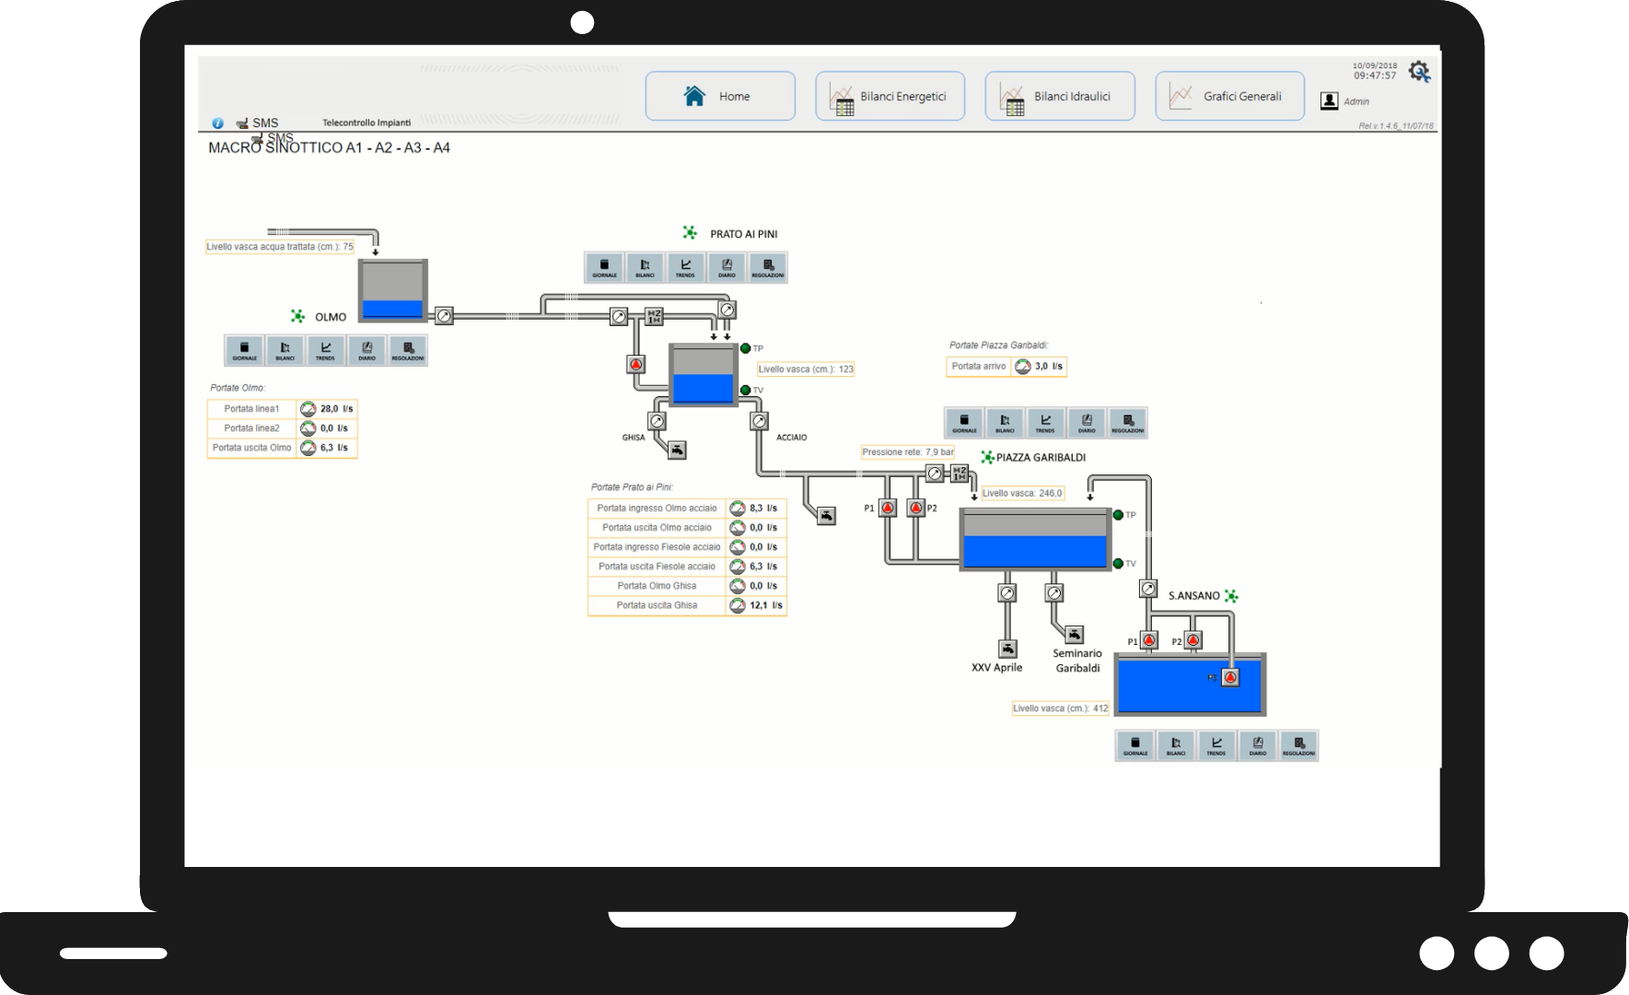
Task: Click the blue info icon
Action: (217, 123)
